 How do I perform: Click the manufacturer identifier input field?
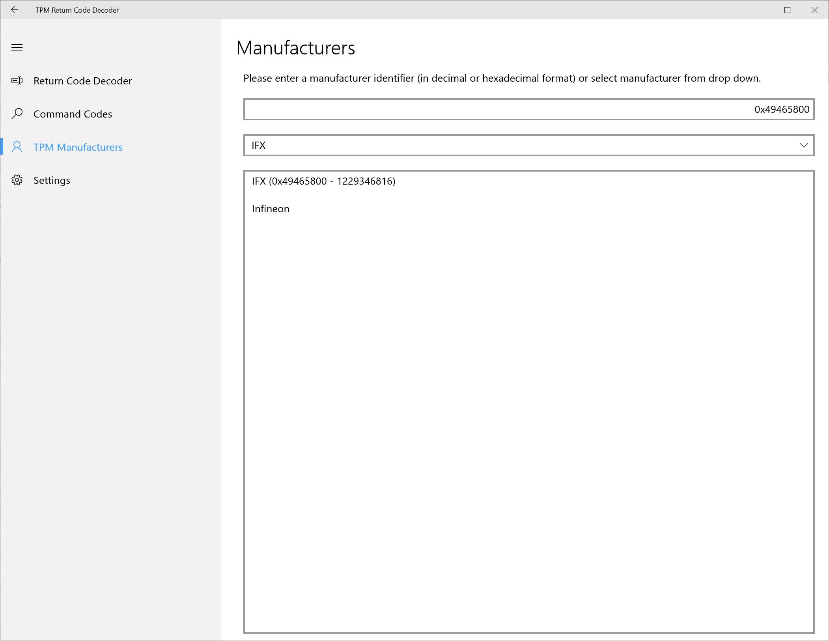click(x=528, y=109)
